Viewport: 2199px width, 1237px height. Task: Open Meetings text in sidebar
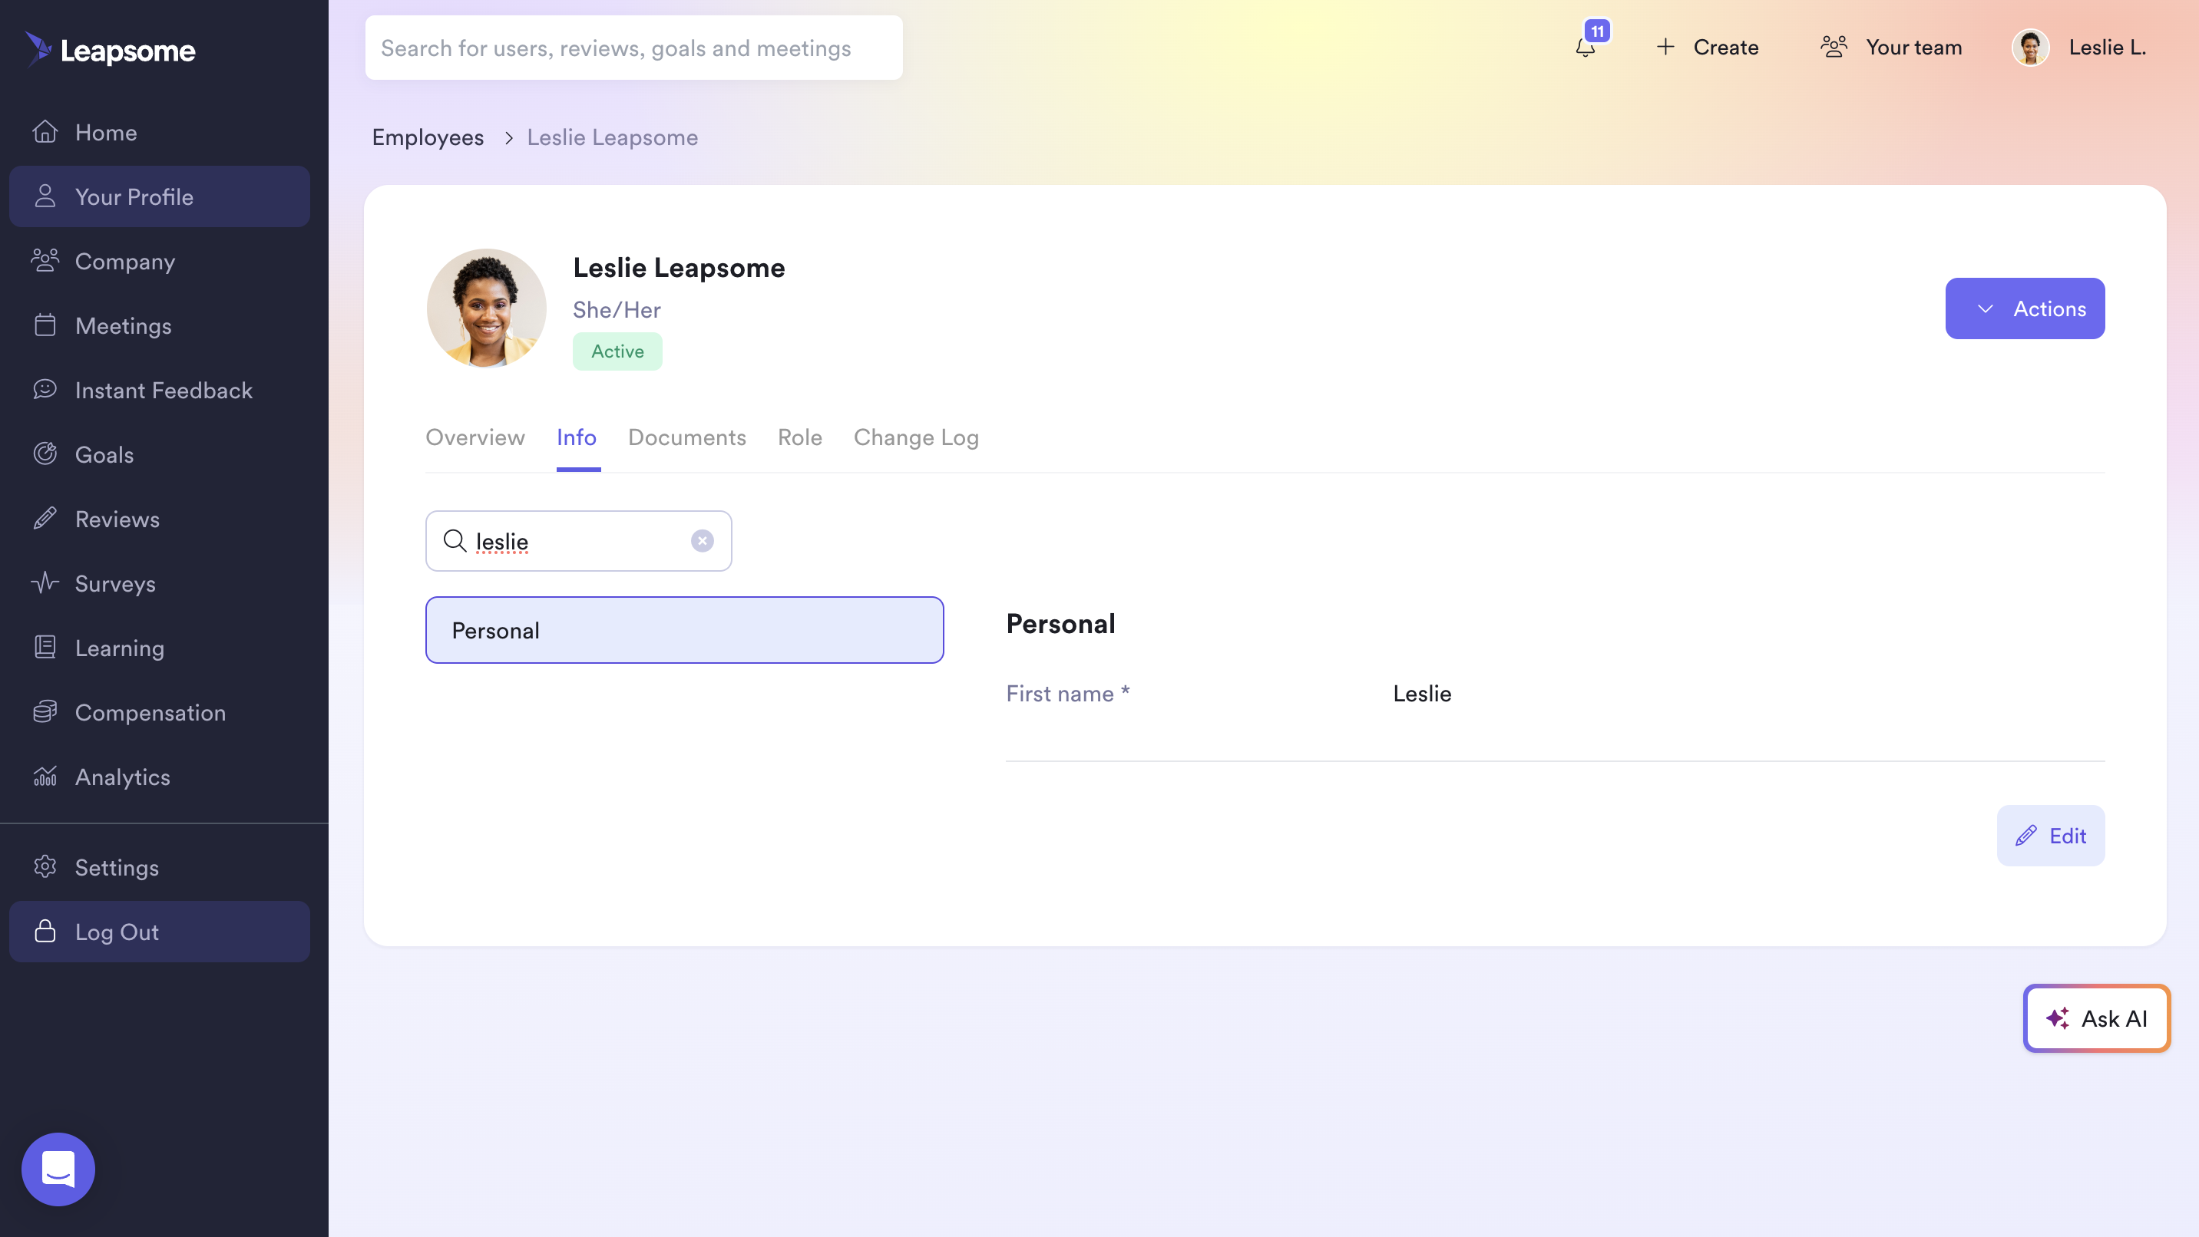pos(123,325)
